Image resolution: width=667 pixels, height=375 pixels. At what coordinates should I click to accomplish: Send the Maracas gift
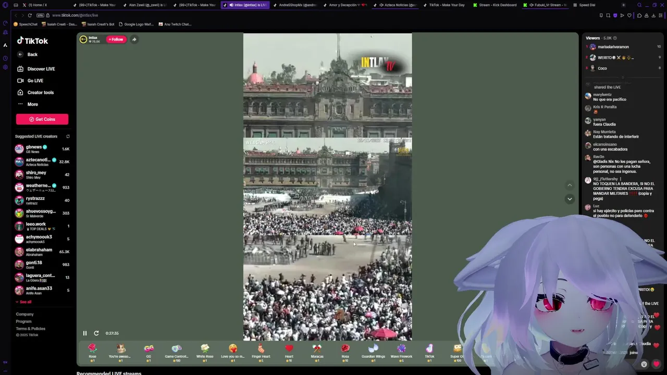[317, 353]
